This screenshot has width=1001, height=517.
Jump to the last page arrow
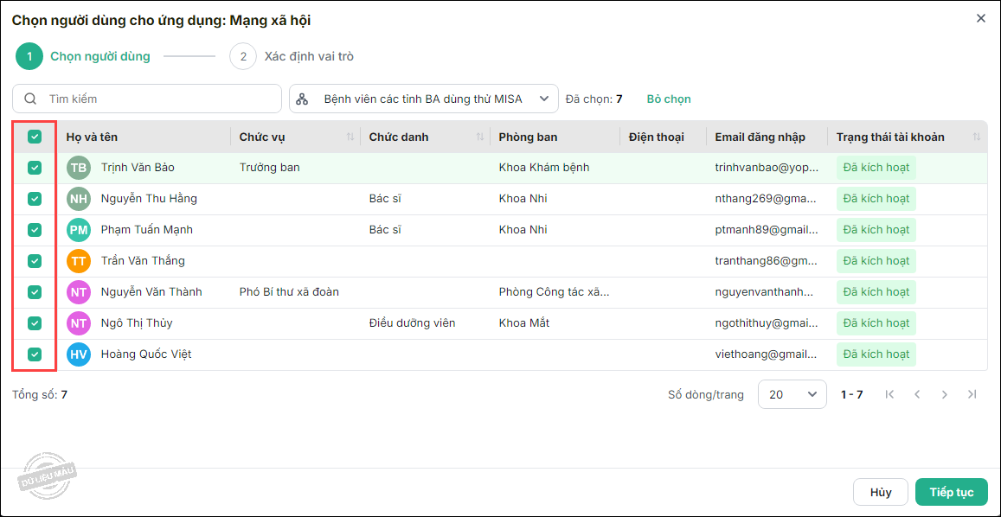pyautogui.click(x=972, y=394)
